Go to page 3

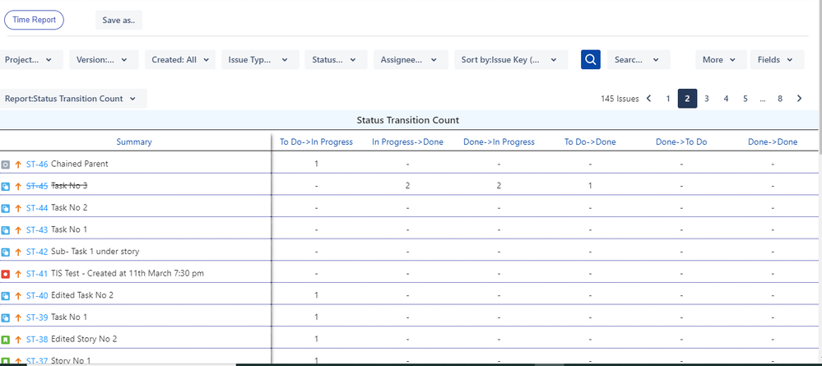point(707,99)
